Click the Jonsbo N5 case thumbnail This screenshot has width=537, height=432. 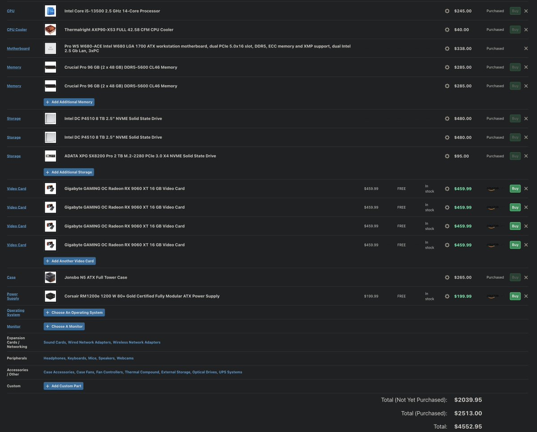(51, 278)
